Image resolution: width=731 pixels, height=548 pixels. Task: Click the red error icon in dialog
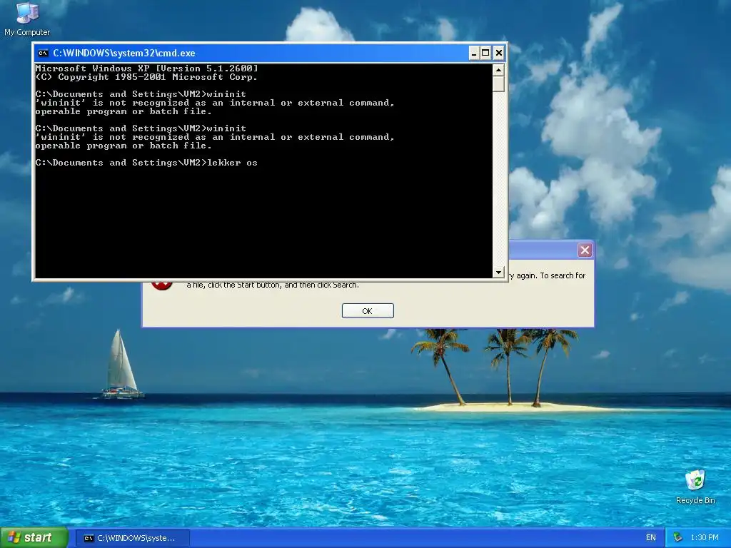162,285
